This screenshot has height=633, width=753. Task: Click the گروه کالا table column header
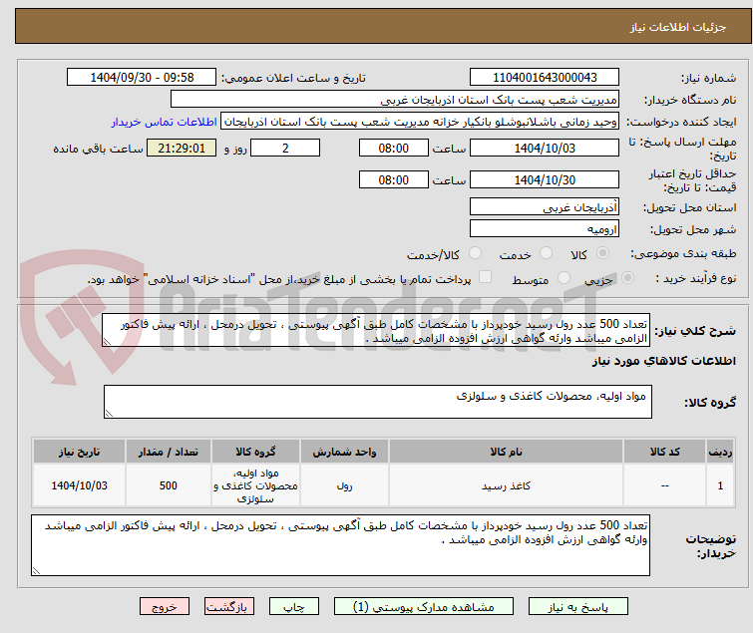click(x=255, y=452)
